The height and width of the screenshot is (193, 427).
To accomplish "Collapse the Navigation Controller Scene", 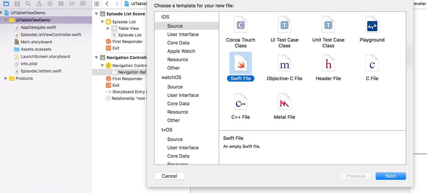I will coord(96,57).
